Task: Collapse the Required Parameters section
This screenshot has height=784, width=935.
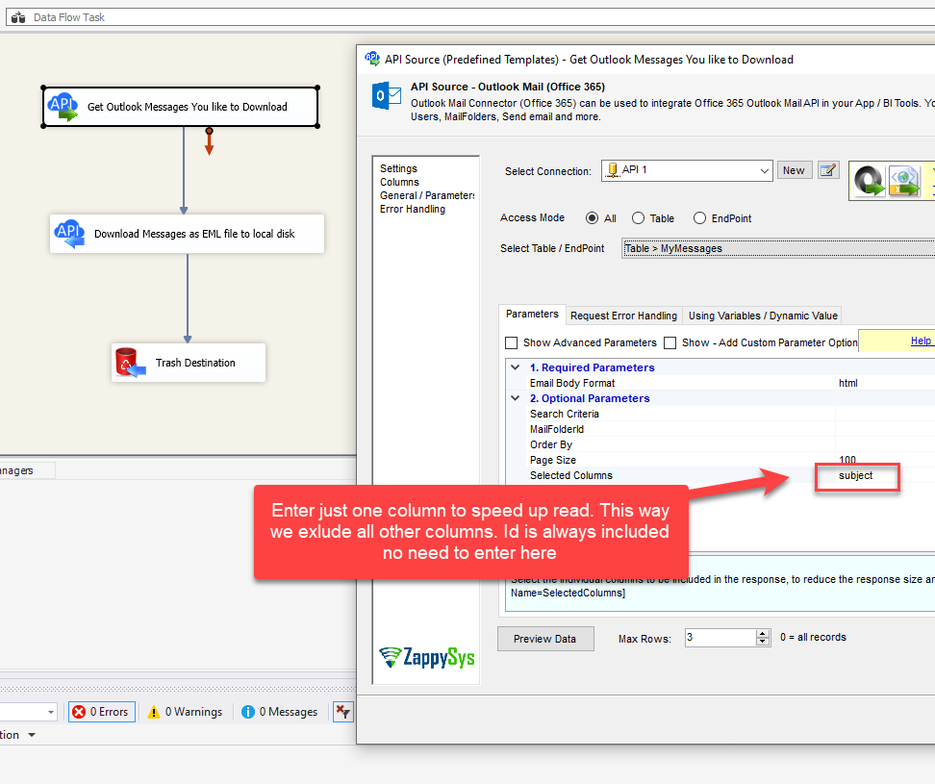Action: pos(516,367)
